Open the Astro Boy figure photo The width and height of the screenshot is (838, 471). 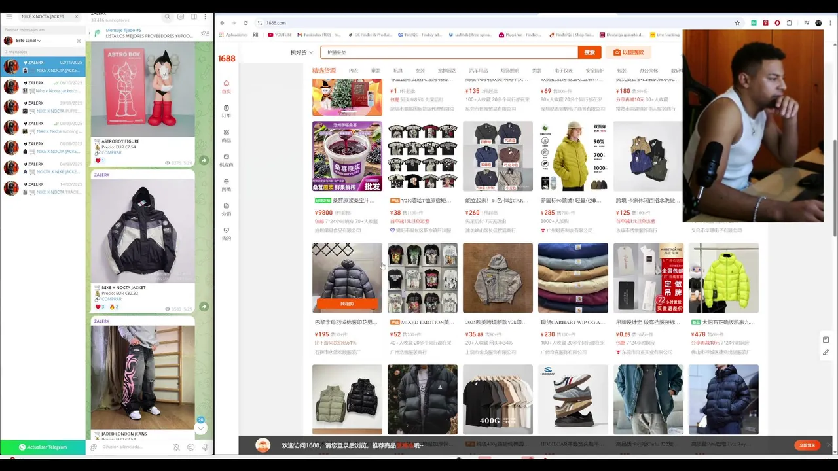tap(143, 89)
